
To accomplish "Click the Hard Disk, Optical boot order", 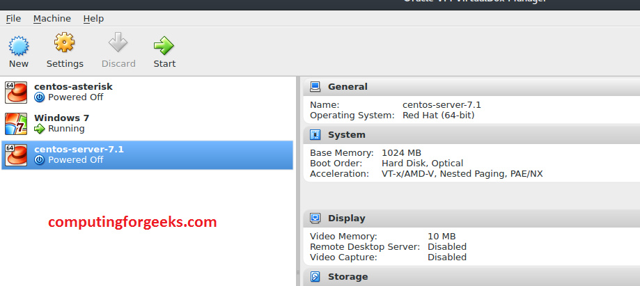I will [423, 164].
